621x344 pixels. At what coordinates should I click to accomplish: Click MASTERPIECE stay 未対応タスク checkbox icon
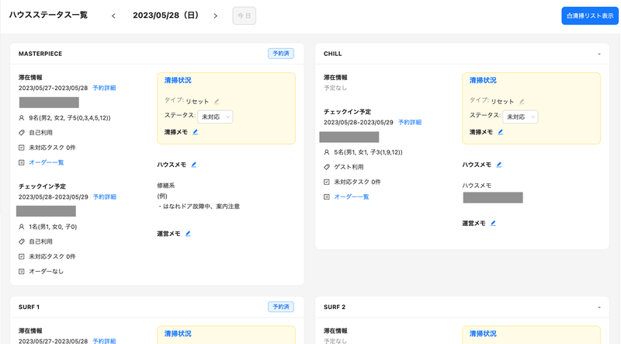[x=22, y=148]
